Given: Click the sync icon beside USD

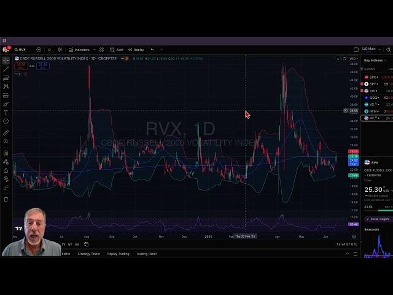Looking at the screenshot, I should 344,58.
